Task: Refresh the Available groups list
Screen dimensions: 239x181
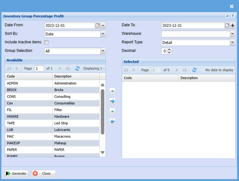Action: click(77, 68)
